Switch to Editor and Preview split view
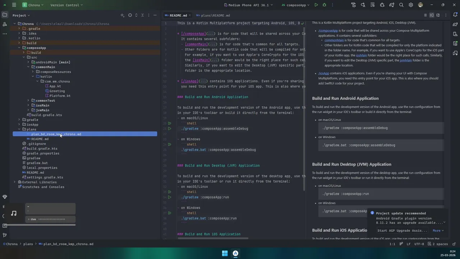This screenshot has height=259, width=460. click(432, 15)
